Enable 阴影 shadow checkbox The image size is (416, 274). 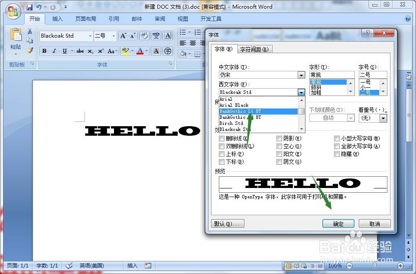coord(279,138)
